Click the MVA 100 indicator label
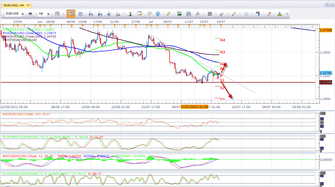The image size is (335, 187). (x=29, y=33)
